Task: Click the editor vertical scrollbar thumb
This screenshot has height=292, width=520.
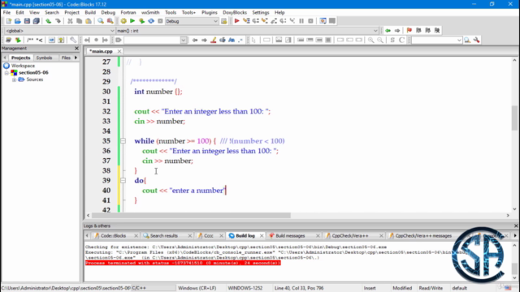Action: [514, 118]
